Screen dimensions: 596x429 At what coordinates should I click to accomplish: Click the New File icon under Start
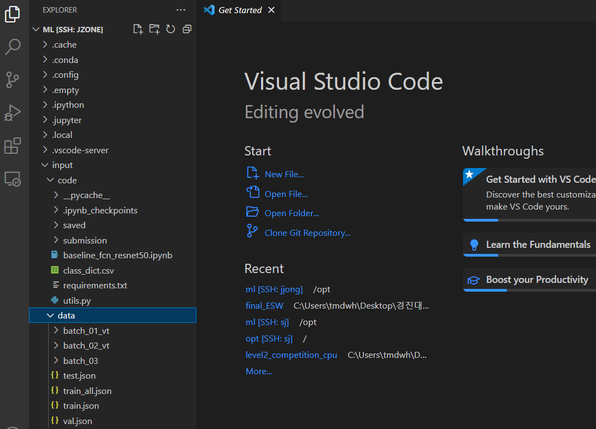[x=252, y=173]
